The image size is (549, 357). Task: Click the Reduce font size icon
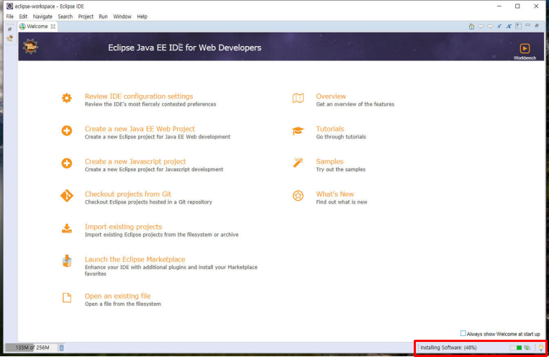tap(499, 27)
